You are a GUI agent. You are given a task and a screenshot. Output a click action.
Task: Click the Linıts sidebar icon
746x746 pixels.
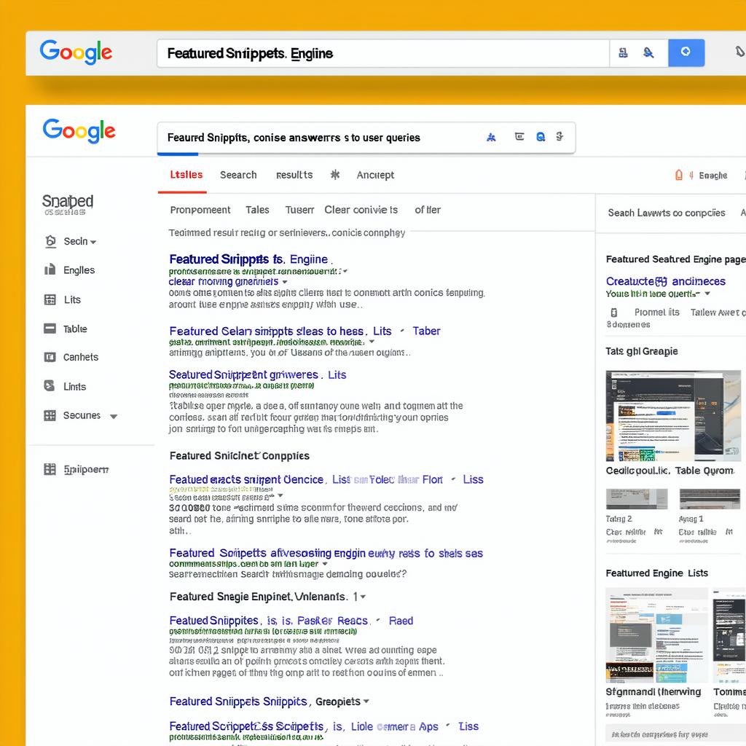coord(50,385)
